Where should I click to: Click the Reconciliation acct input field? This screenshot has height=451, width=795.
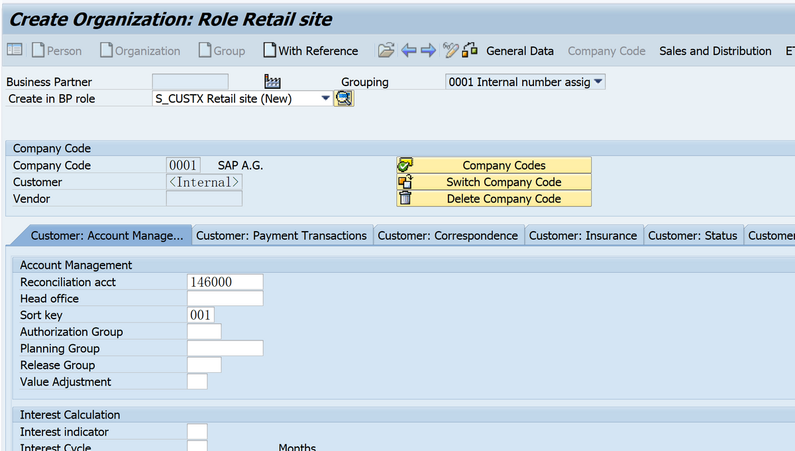tap(225, 282)
